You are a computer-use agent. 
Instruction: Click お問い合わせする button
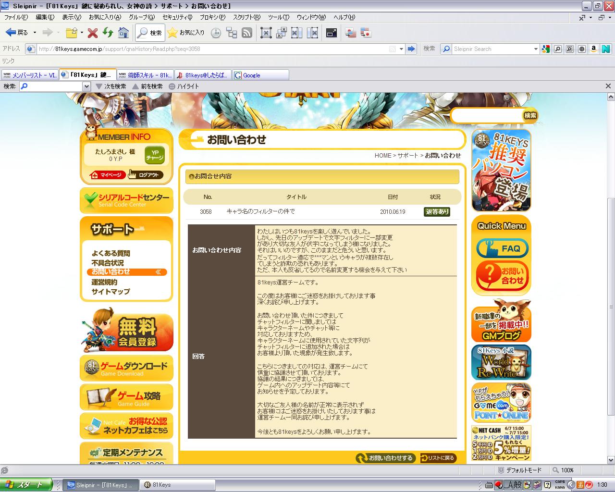[385, 458]
